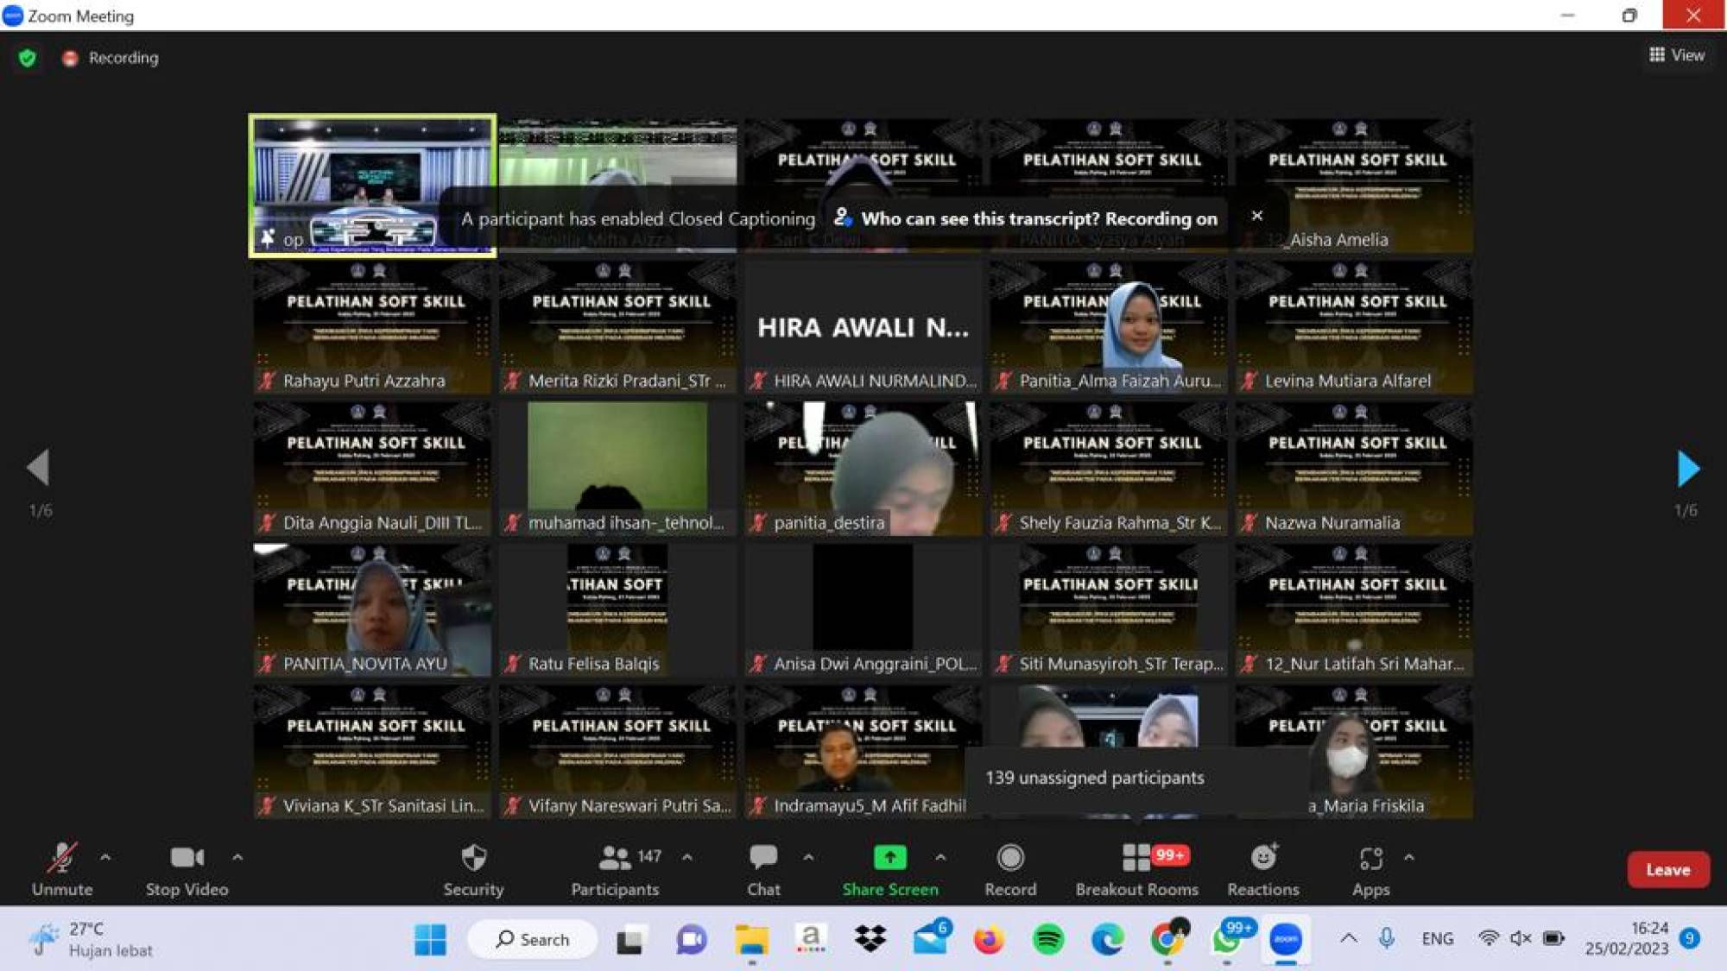
Task: Click the Record circle icon
Action: pyautogui.click(x=1009, y=858)
